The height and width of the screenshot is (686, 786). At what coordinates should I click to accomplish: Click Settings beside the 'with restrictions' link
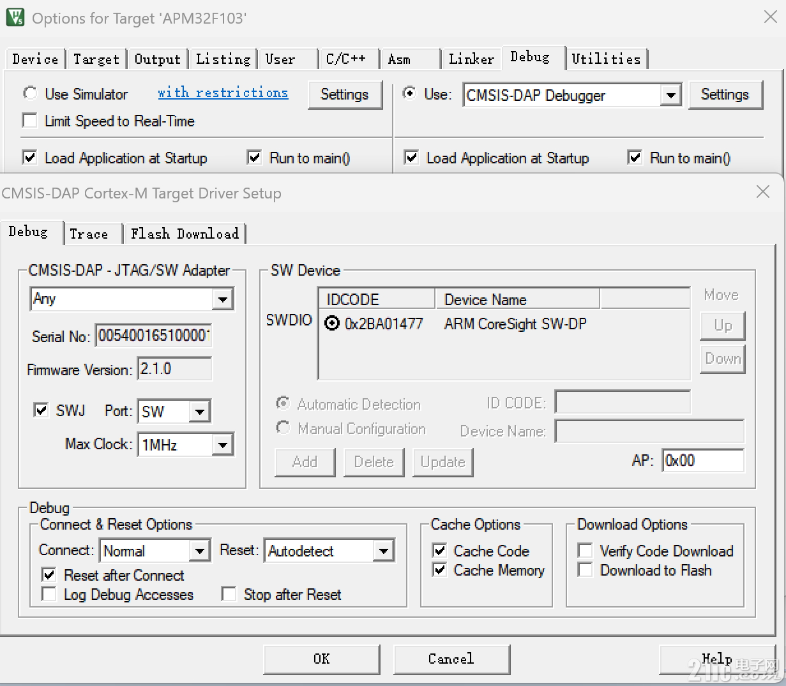[x=345, y=94]
